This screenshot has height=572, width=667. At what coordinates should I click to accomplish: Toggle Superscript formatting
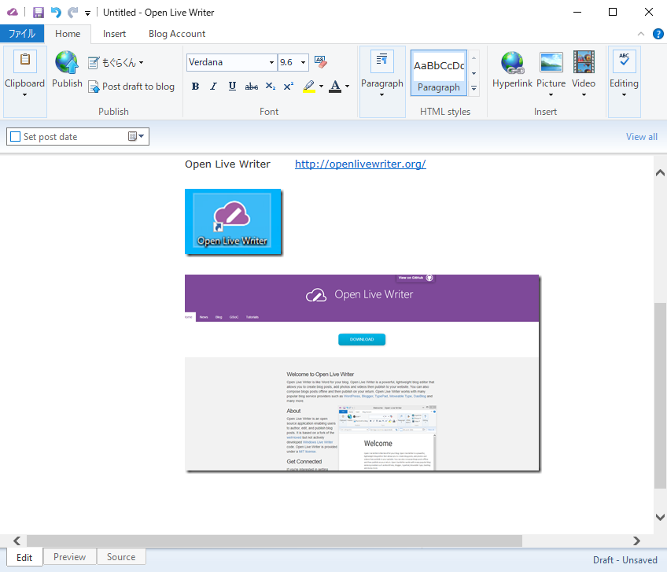pos(289,87)
